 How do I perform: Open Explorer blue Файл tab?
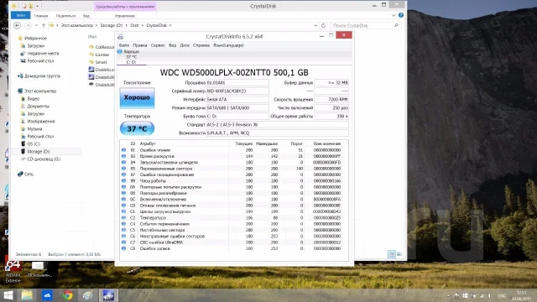21,15
